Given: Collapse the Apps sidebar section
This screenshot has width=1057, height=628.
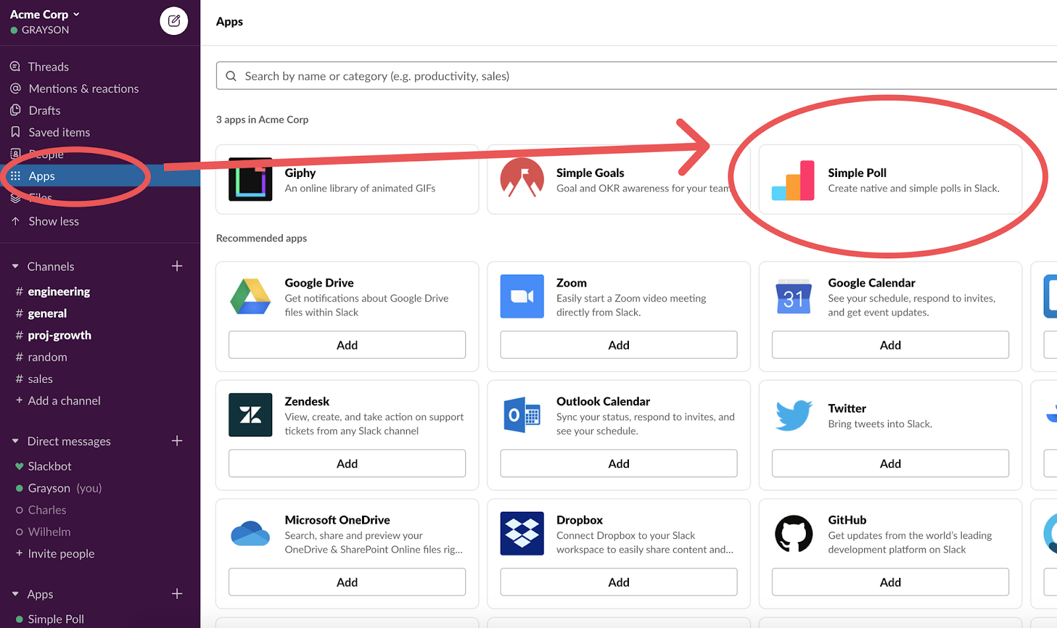Looking at the screenshot, I should tap(15, 594).
